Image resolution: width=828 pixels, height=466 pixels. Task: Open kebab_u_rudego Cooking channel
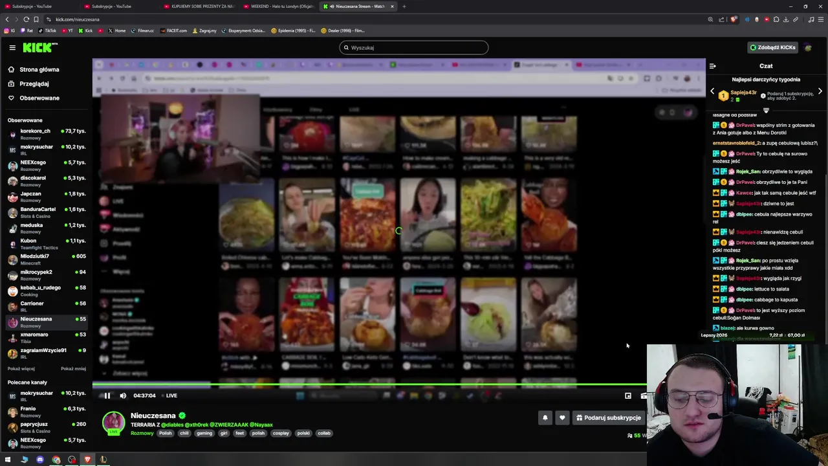coord(47,291)
